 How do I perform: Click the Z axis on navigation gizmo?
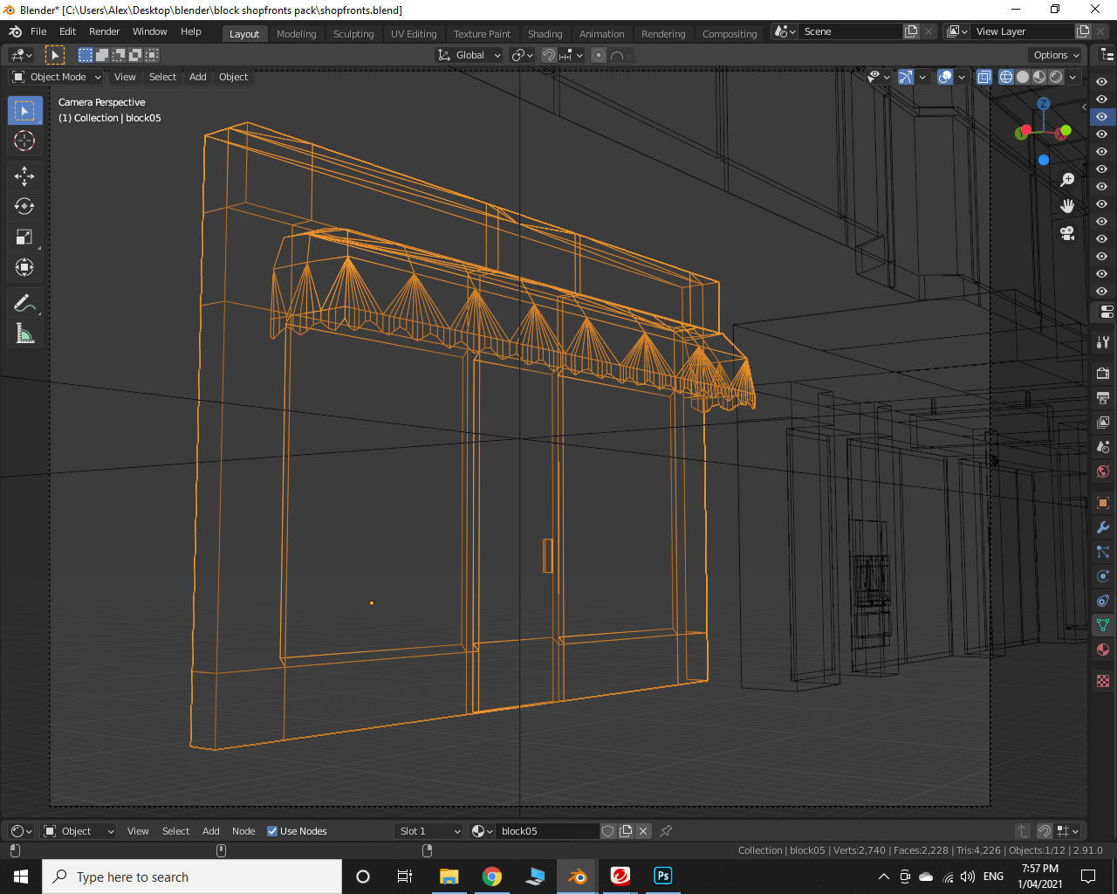1043,104
